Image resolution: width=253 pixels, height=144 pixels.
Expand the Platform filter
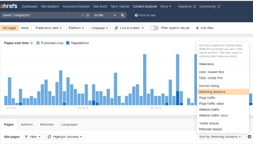pos(76,28)
